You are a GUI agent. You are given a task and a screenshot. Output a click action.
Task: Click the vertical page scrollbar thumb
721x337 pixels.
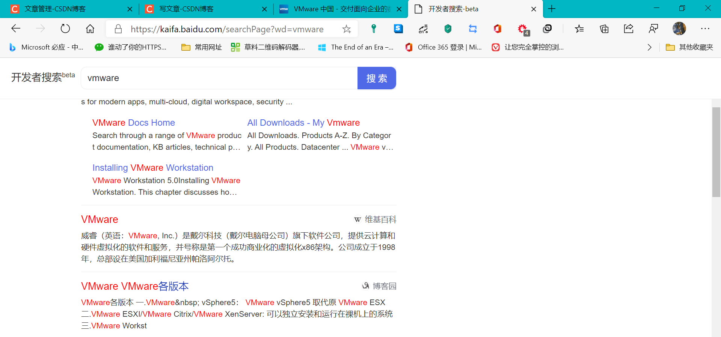716,152
